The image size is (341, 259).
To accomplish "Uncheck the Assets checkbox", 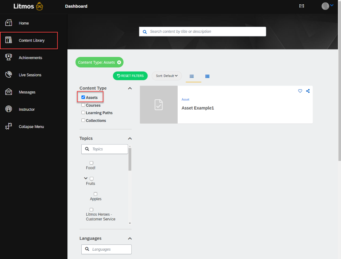I will point(83,97).
